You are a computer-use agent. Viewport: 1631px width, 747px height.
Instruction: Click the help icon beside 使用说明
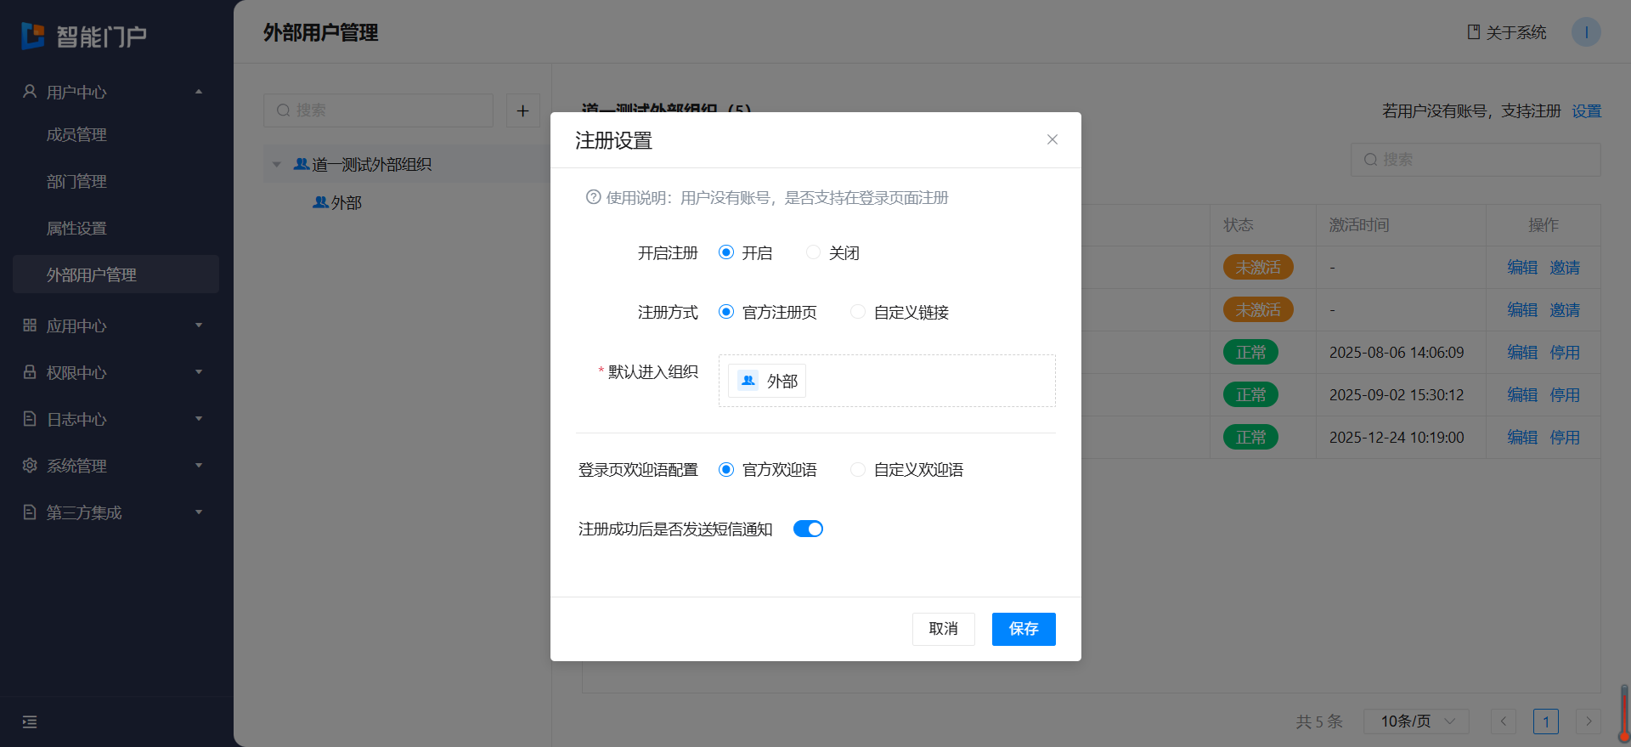(x=593, y=197)
